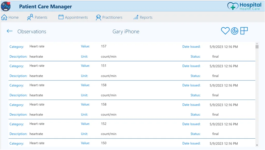The height and width of the screenshot is (150, 265).
Task: Open the Patients menu item
Action: [37, 17]
